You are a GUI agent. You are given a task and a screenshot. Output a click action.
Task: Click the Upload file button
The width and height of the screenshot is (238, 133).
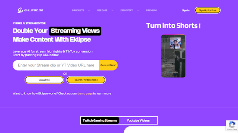click(x=44, y=80)
